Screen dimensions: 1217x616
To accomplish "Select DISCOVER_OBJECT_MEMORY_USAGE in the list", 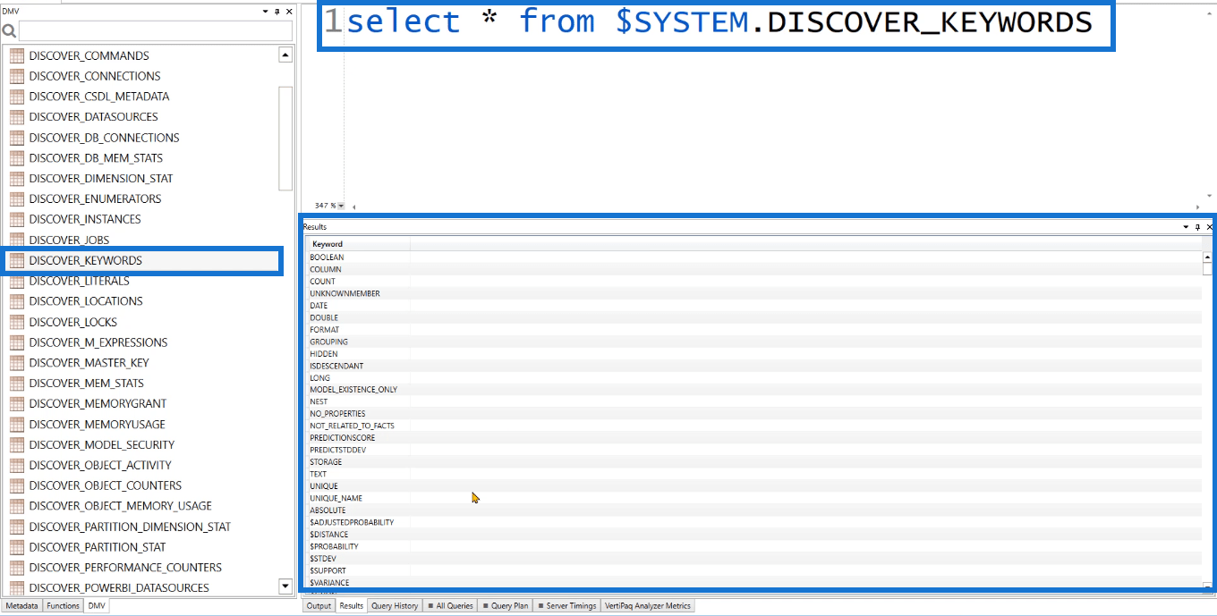I will 120,506.
